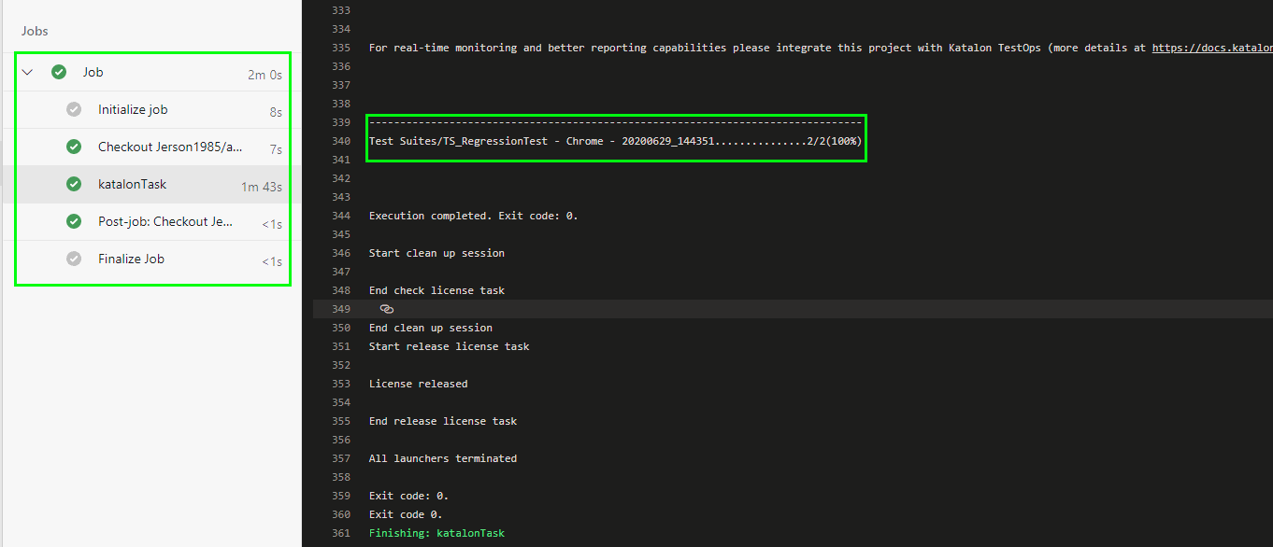Click the gray circle icon beside Finalize Job

73,259
